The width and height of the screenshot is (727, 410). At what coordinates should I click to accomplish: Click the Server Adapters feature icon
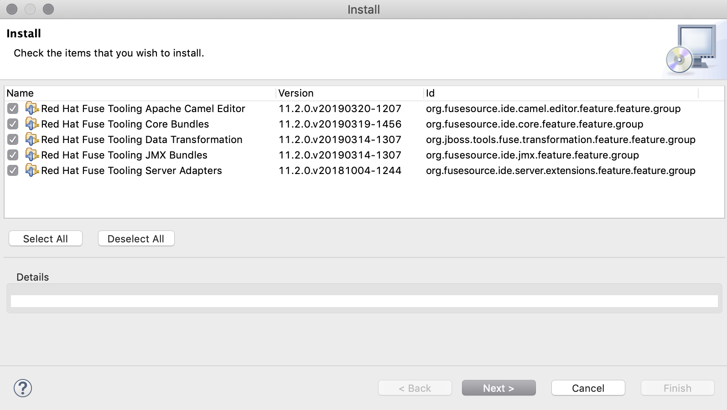pyautogui.click(x=32, y=170)
